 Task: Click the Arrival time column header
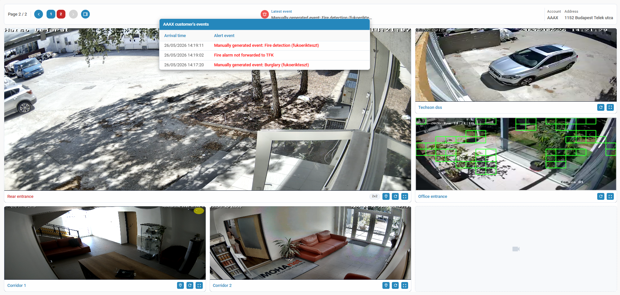click(x=175, y=36)
